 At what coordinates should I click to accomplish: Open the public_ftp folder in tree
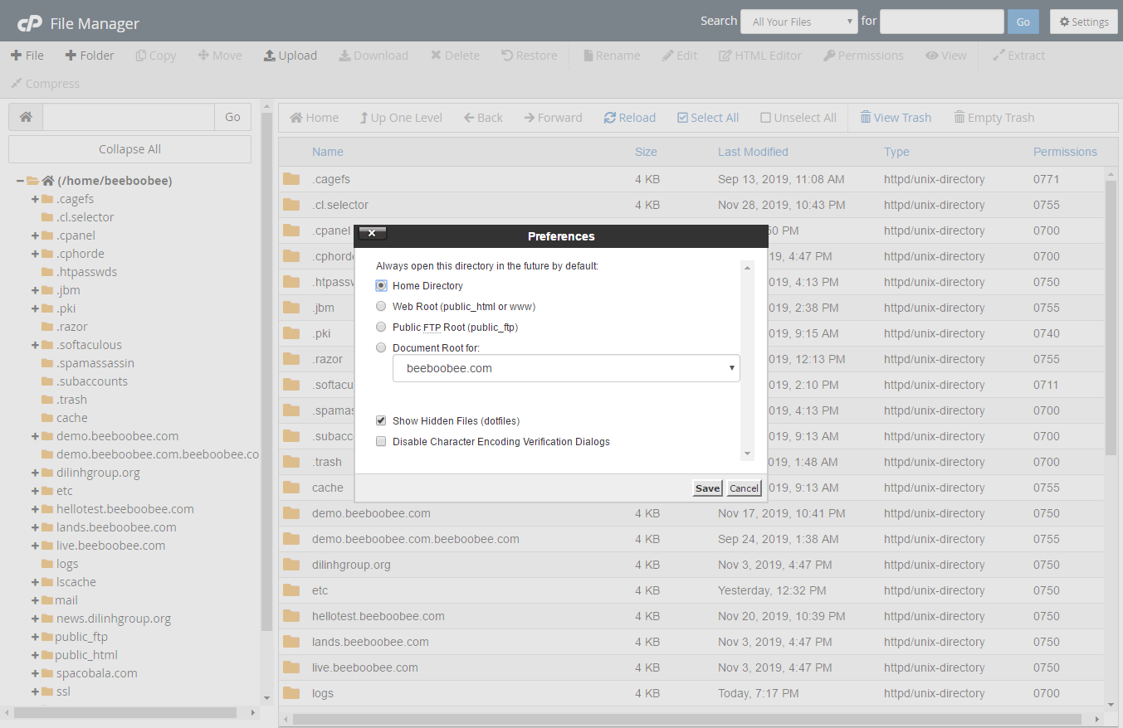(81, 637)
